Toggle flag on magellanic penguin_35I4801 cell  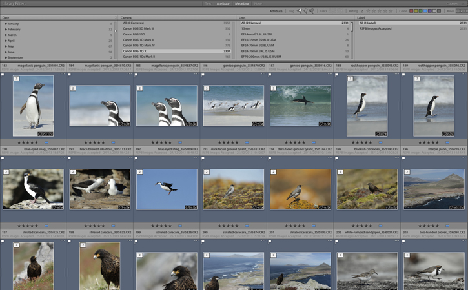3,75
